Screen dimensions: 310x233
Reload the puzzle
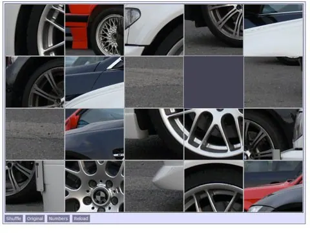pyautogui.click(x=81, y=219)
